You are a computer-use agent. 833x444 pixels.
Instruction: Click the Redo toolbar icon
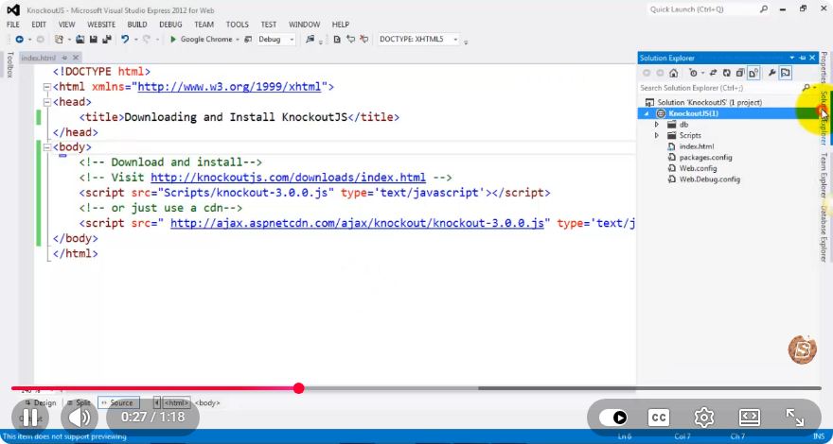point(146,40)
